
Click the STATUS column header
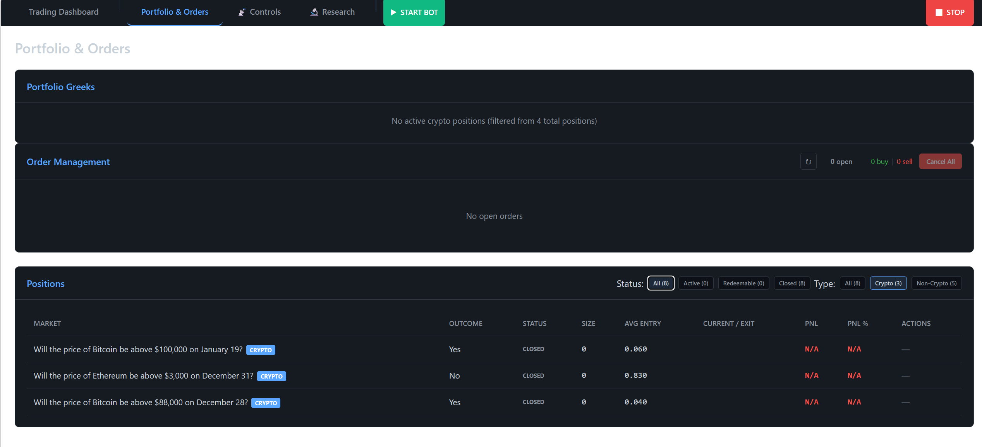(534, 324)
